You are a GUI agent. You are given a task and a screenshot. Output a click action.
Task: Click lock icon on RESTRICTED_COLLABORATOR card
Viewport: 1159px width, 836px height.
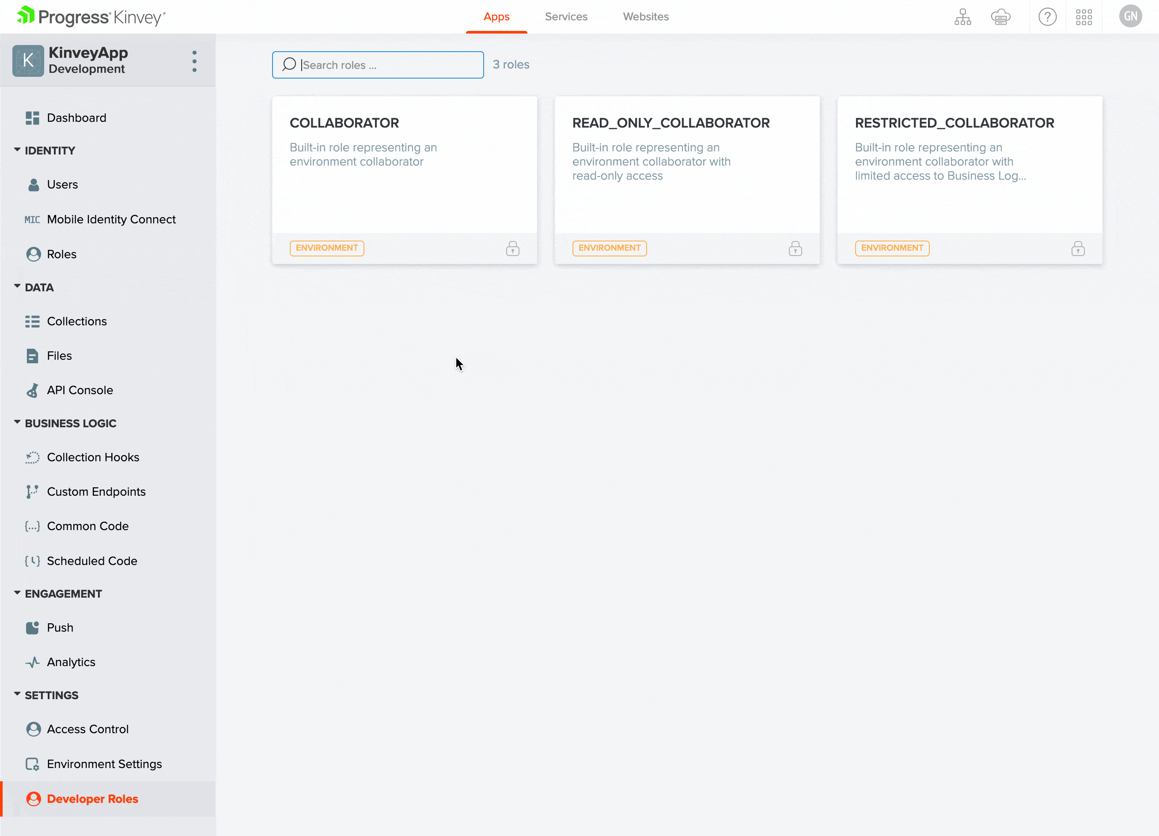(x=1078, y=249)
